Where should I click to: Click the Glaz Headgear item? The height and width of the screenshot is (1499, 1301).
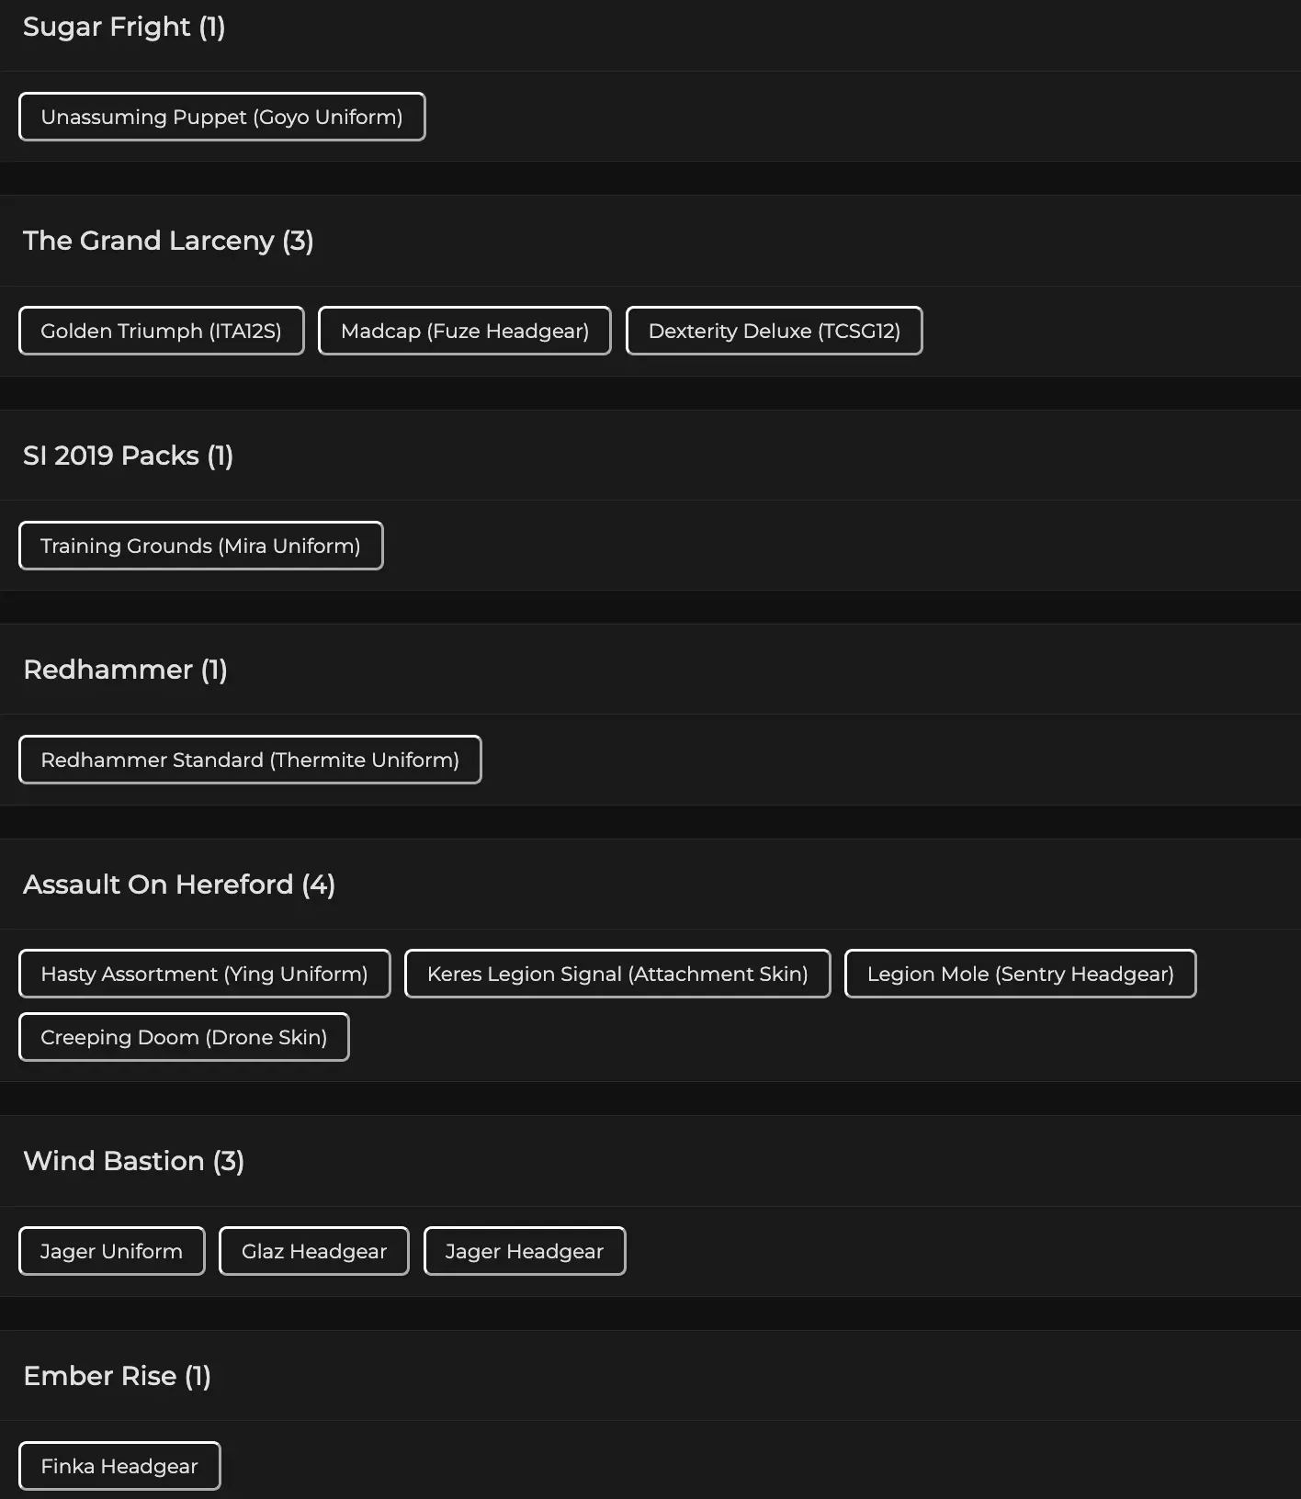313,1251
